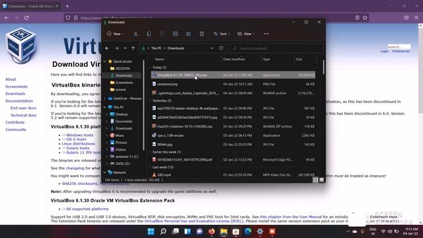Open Settings gear from taskbar
This screenshot has height=238, width=423.
pyautogui.click(x=260, y=231)
